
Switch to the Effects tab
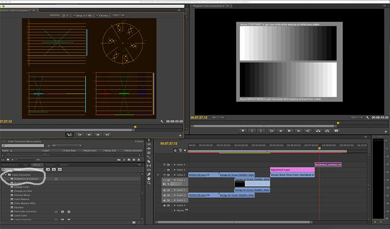[x=37, y=165]
